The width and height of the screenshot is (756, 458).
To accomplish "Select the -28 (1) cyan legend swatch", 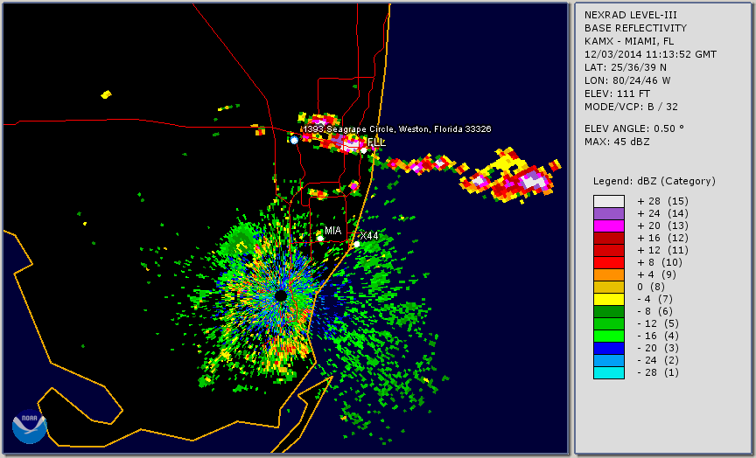I will pos(609,372).
